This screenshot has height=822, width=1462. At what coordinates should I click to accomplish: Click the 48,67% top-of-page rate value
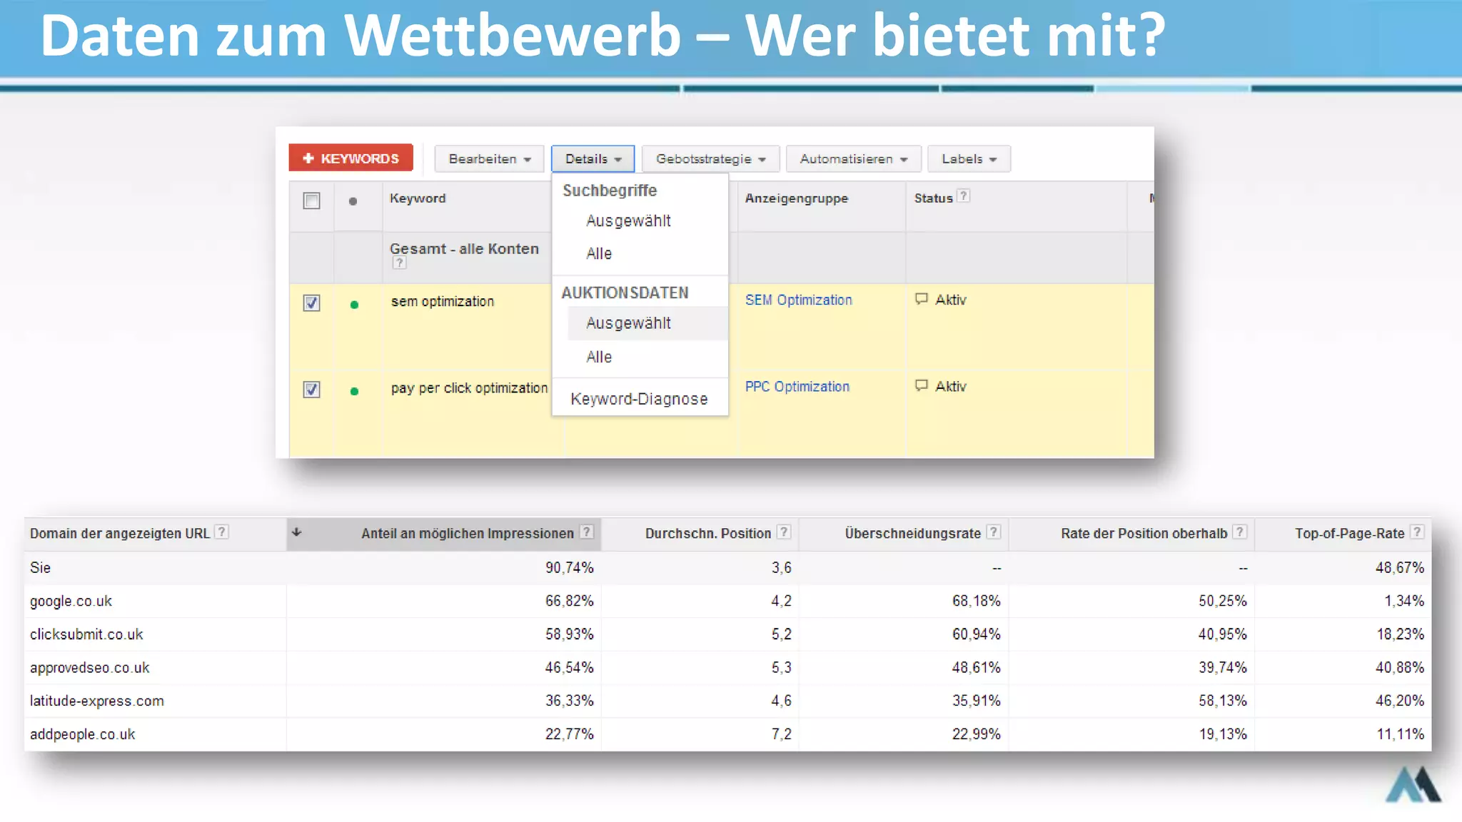tap(1399, 568)
